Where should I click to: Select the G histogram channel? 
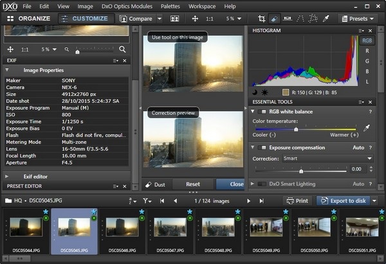367,61
